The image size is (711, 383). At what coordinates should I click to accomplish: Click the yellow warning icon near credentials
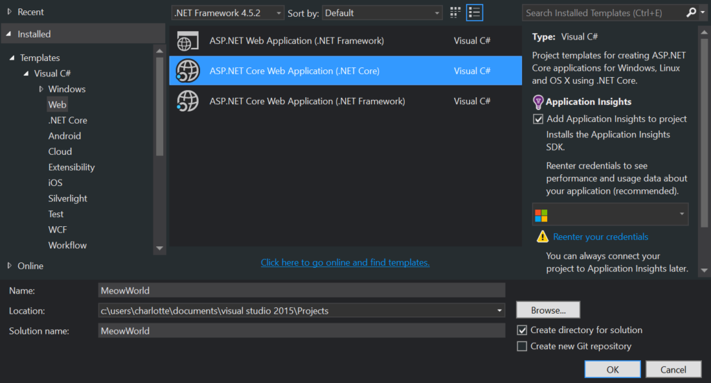click(543, 237)
